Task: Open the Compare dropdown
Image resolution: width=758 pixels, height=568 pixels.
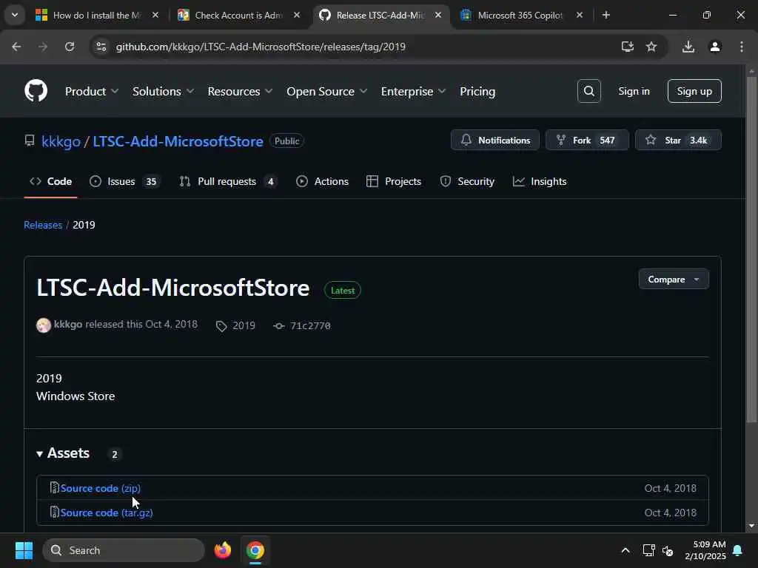Action: tap(674, 279)
